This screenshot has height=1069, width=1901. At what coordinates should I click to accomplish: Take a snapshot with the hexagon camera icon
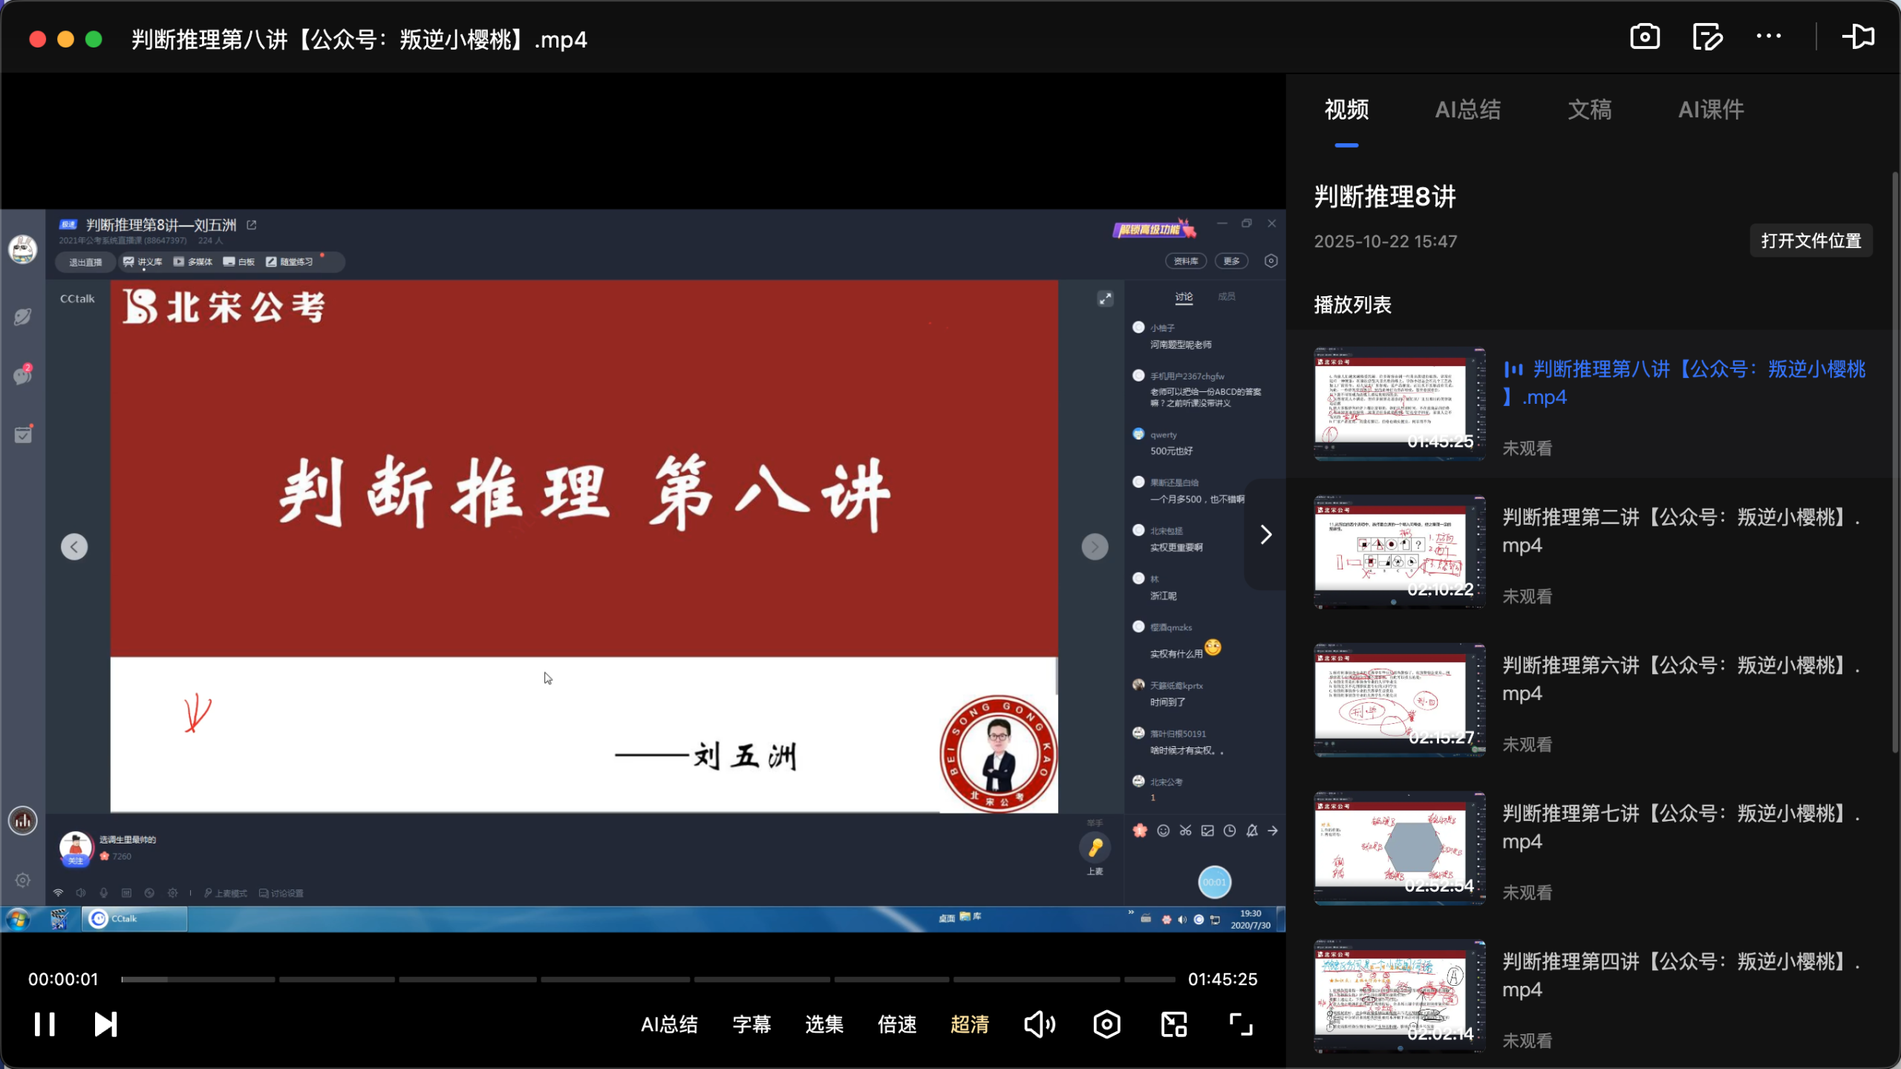click(x=1106, y=1024)
